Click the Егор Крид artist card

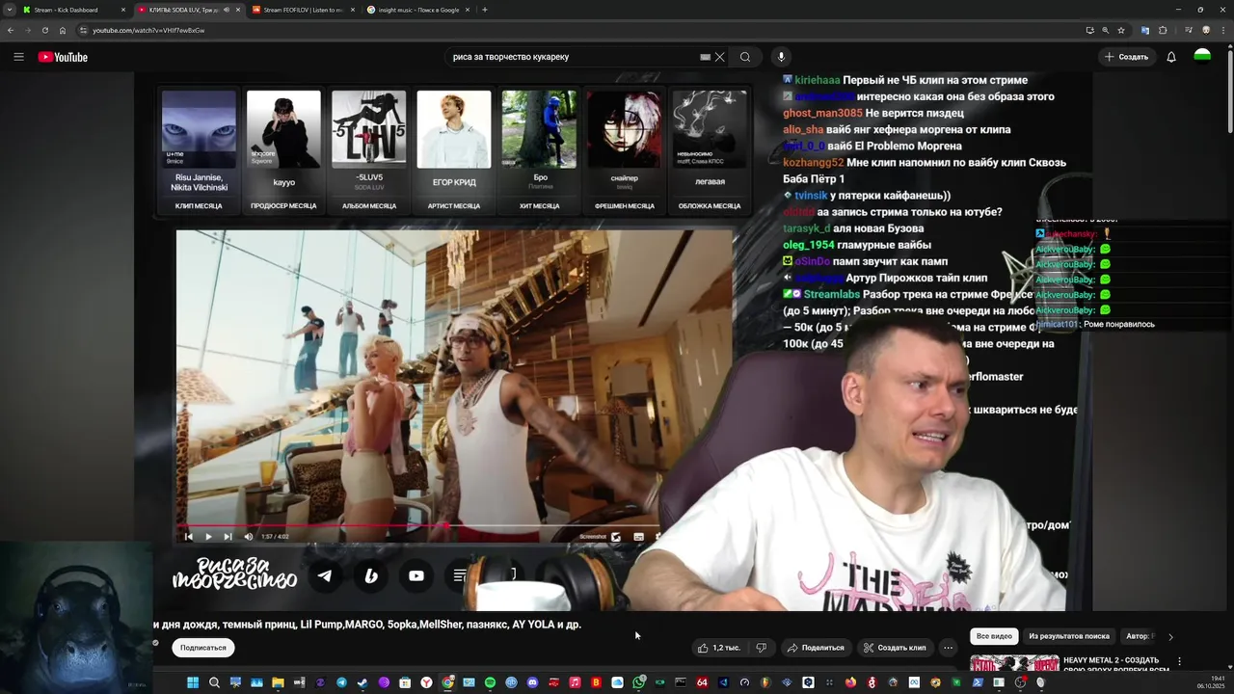coord(453,149)
